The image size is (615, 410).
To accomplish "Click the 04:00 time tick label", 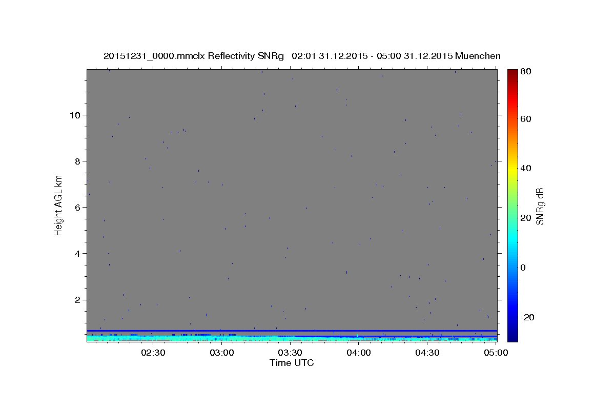I will (359, 353).
